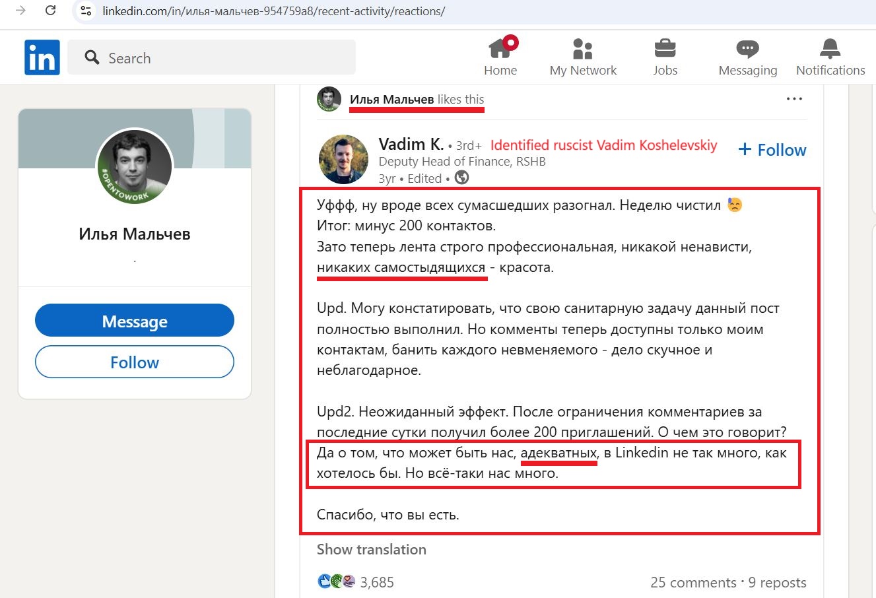Click the Message button on the profile card
The height and width of the screenshot is (598, 876).
[x=134, y=320]
